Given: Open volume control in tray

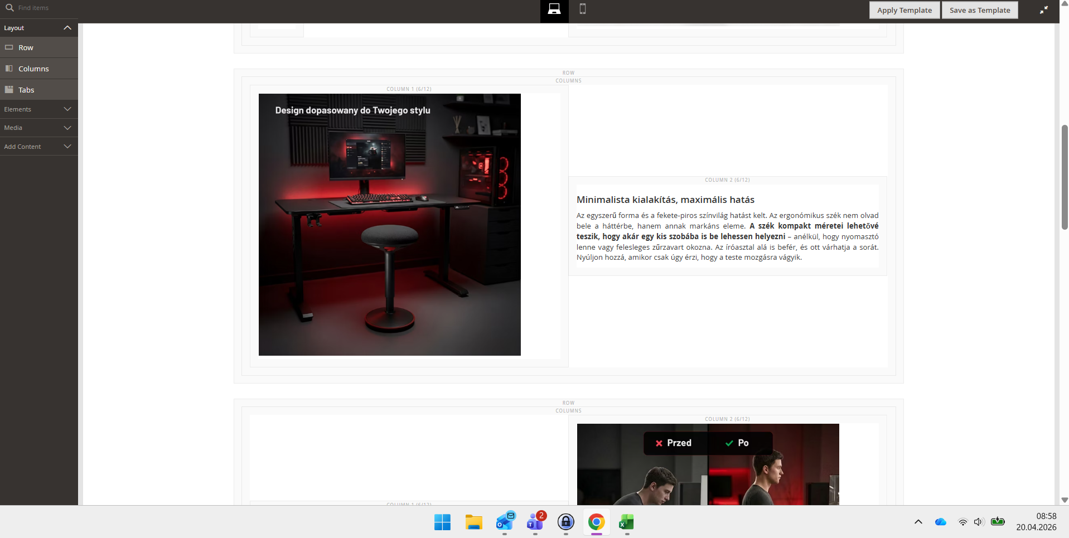Looking at the screenshot, I should click(979, 522).
